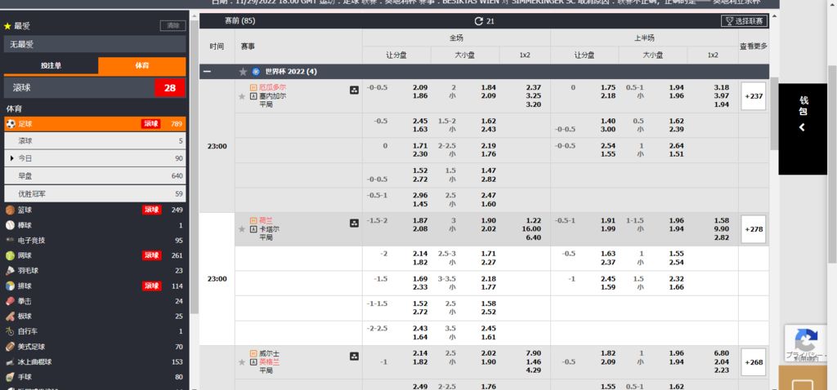837x390 pixels.
Task: Collapse the 世界杯 2022 section
Action: click(x=207, y=72)
